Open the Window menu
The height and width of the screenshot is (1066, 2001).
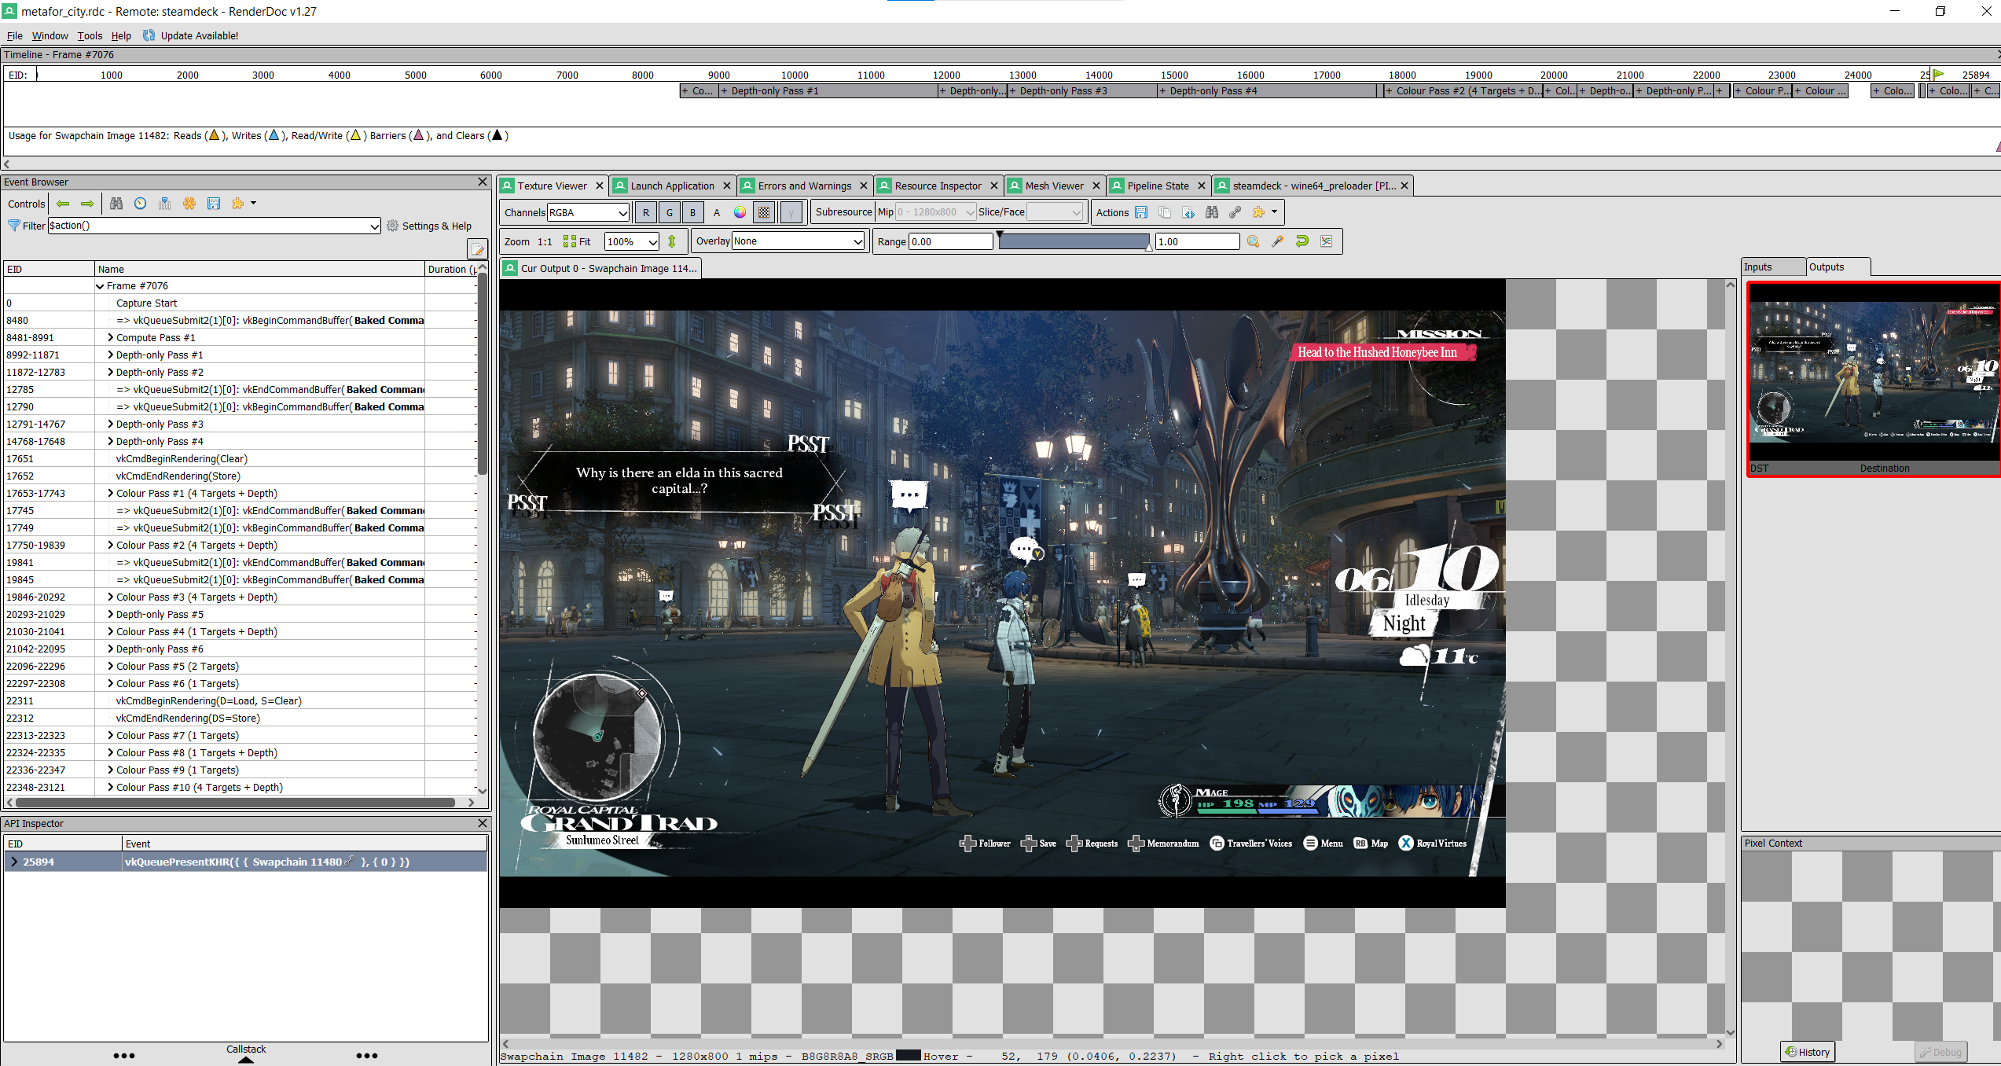(50, 35)
